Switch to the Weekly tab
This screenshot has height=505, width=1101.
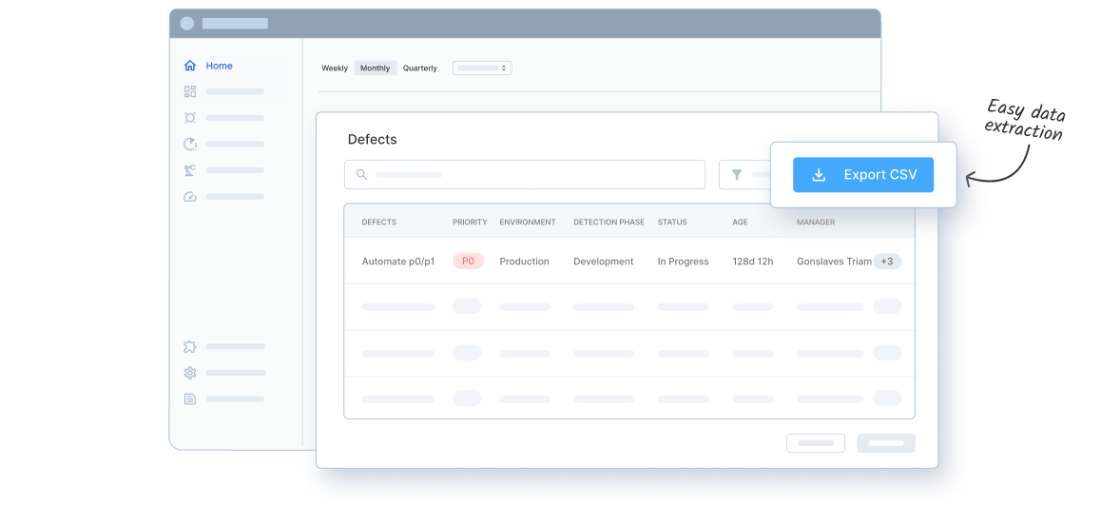point(335,68)
